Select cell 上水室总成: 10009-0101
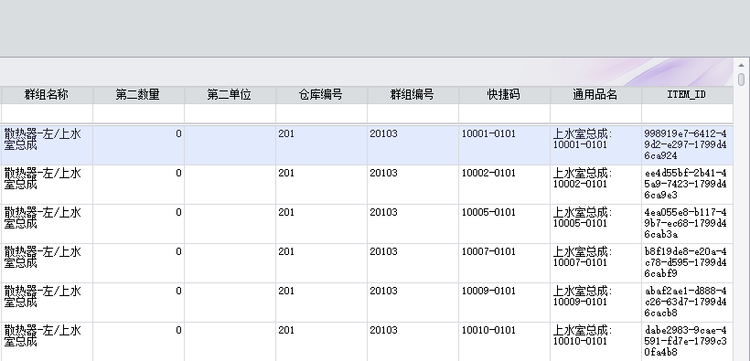750x361 pixels. pyautogui.click(x=595, y=303)
